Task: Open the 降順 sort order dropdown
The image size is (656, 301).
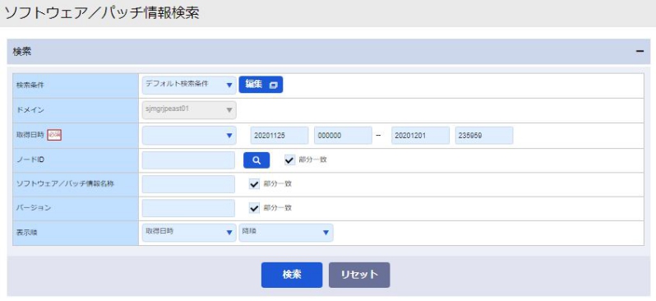Action: 286,233
